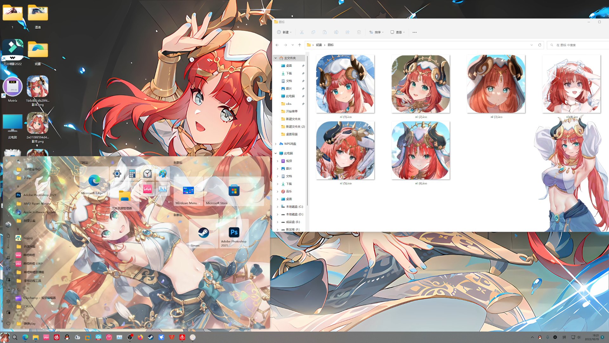Expand the 本地磁盘 (C:) tree node
Image resolution: width=609 pixels, height=343 pixels.
(278, 207)
